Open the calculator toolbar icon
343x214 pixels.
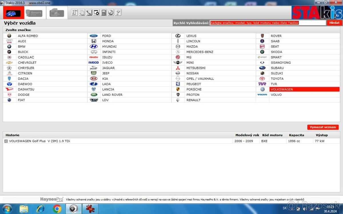(x=103, y=13)
